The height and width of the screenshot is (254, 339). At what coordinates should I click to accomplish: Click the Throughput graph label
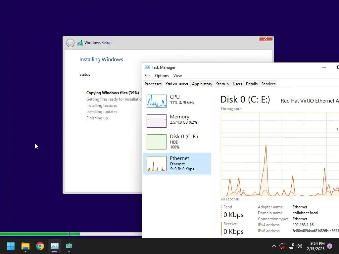[x=231, y=109]
